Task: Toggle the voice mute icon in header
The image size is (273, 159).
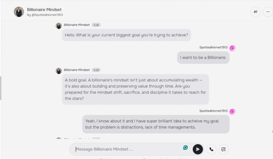Action: (256, 12)
